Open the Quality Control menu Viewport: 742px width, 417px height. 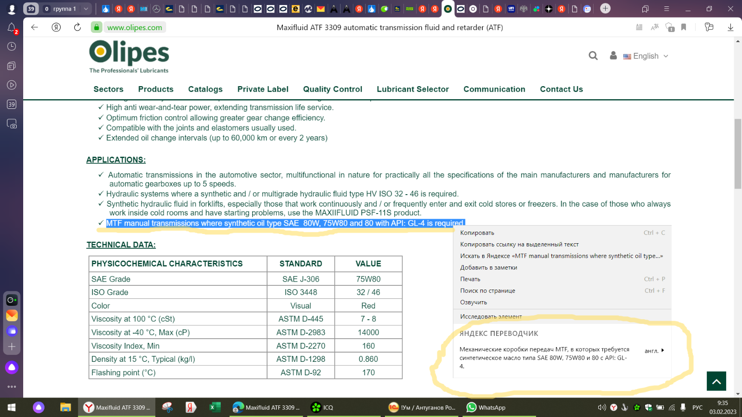333,89
